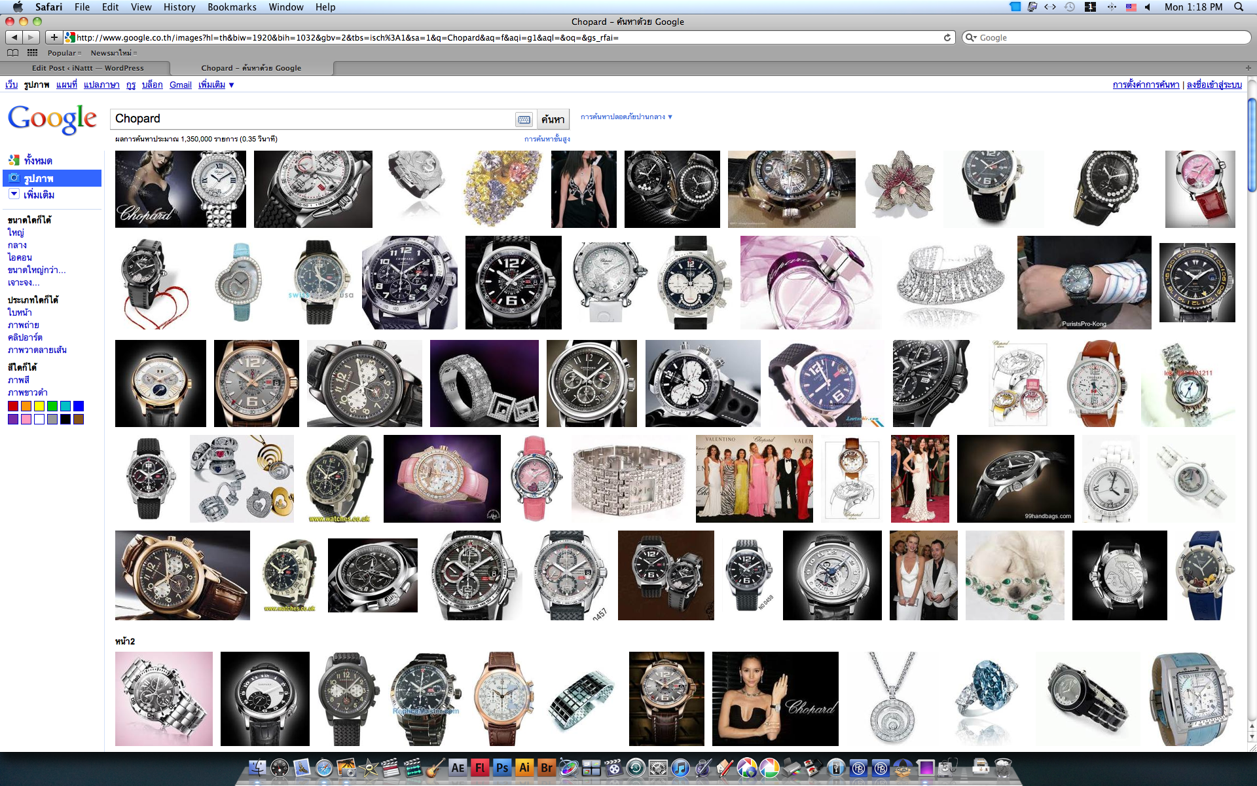Screen dimensions: 1257x786
Task: Expand the เพิ่มเติม sidebar arrow box
Action: pyautogui.click(x=14, y=195)
